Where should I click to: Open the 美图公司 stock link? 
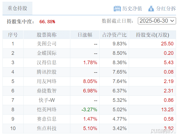pyautogui.click(x=47, y=44)
